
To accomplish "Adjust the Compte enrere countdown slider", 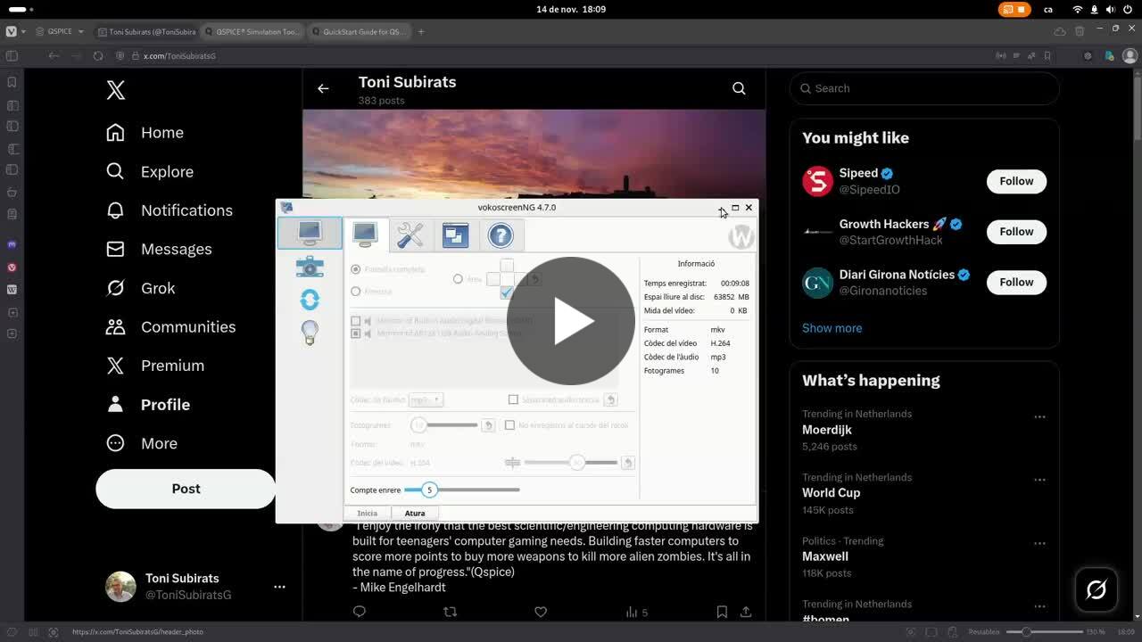I will (429, 490).
